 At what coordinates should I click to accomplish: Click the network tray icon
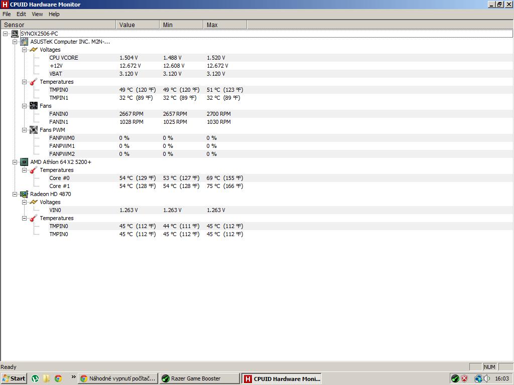pos(478,378)
